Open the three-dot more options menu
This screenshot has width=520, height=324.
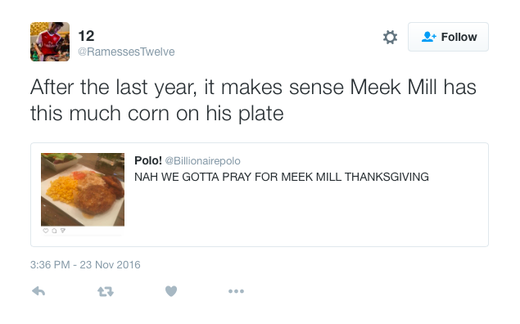[x=236, y=291]
